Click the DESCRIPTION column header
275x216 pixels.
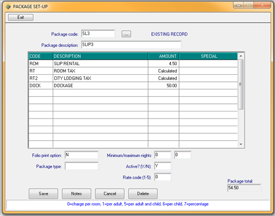[x=100, y=56]
